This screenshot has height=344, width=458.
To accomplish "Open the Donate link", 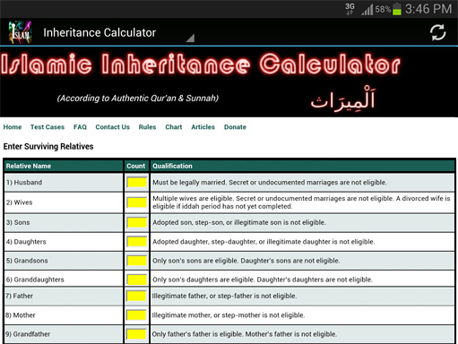I will point(235,127).
